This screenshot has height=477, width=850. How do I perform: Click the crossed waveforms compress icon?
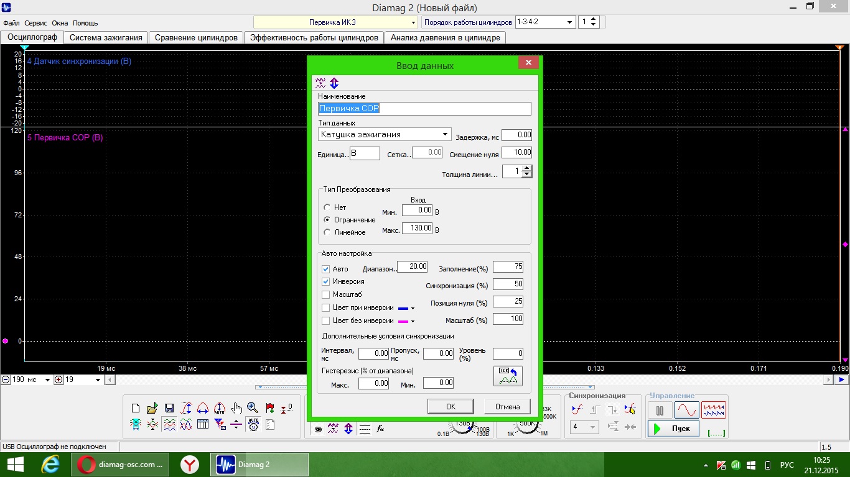click(152, 424)
